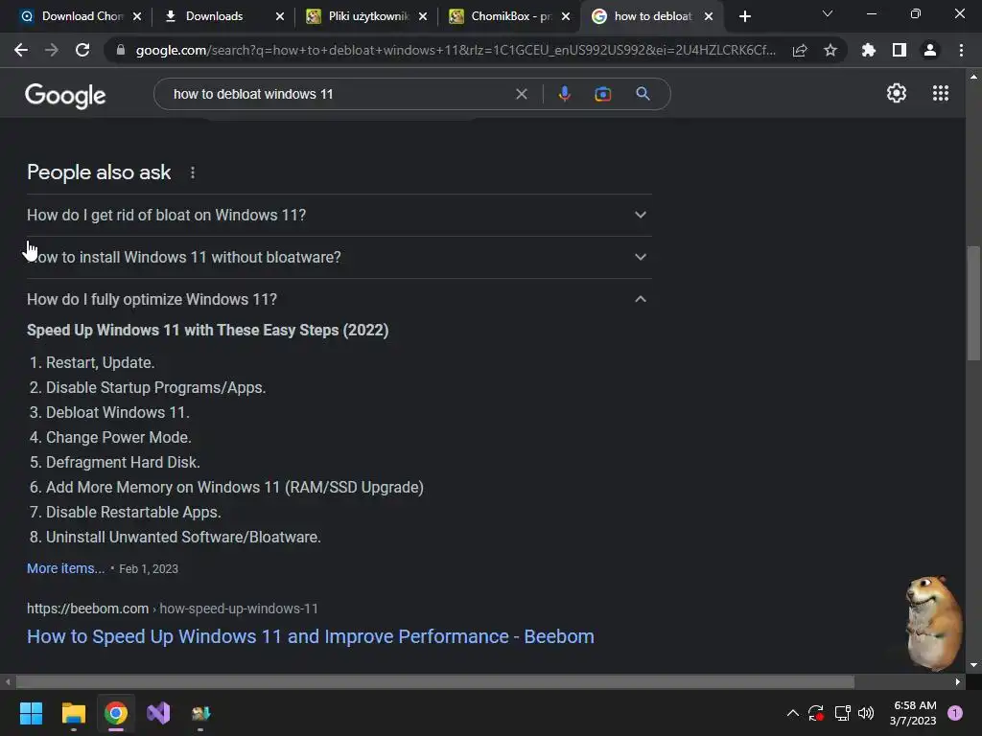Bookmark this page with the star icon
The width and height of the screenshot is (982, 736).
coord(830,50)
